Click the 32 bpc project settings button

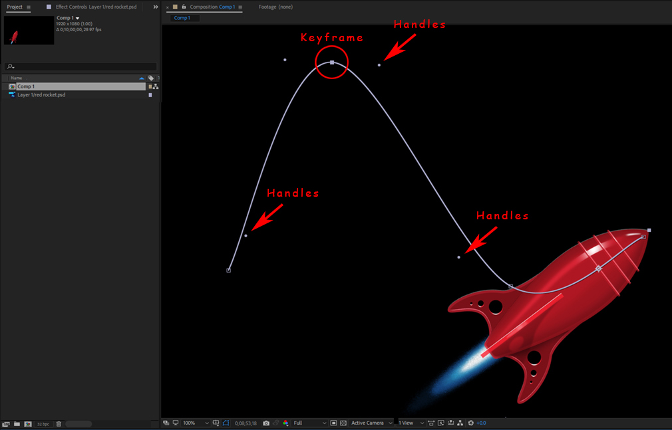tap(43, 424)
